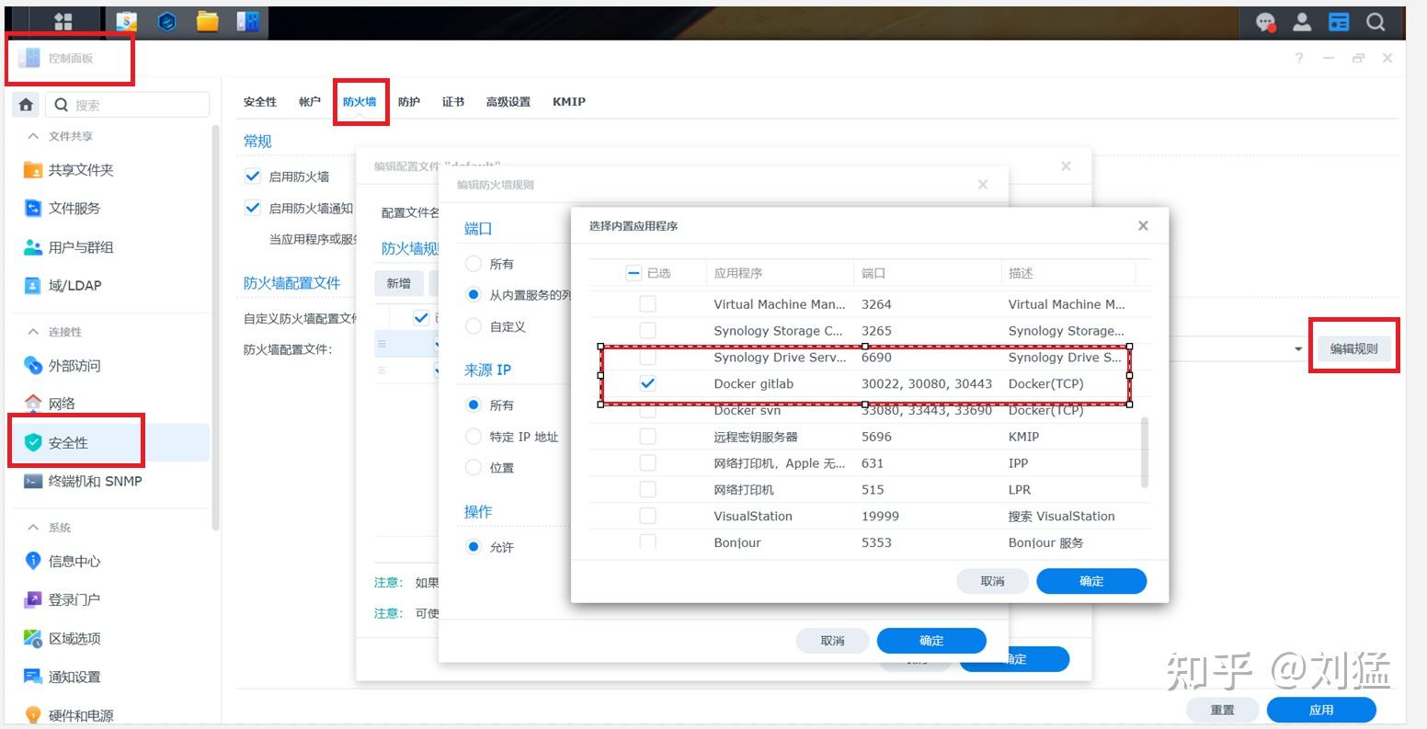The image size is (1427, 729).
Task: Click the Control Panel 搜索 field
Action: point(128,105)
